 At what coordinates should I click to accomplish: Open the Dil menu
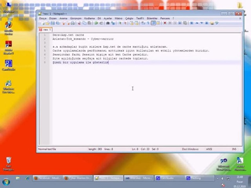point(99,18)
